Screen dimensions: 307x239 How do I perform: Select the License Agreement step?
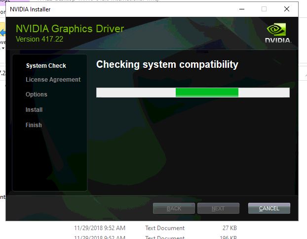tap(53, 80)
